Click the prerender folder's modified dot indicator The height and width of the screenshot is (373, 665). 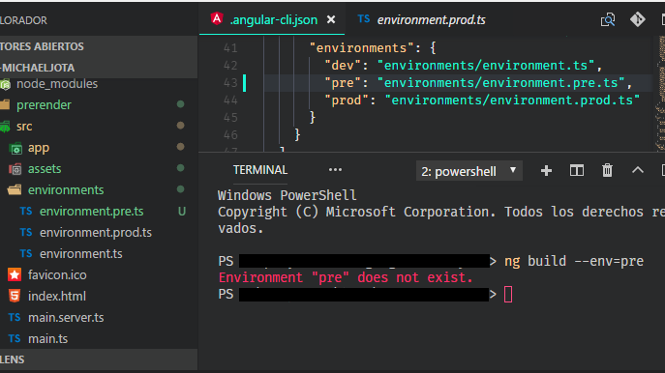point(180,104)
